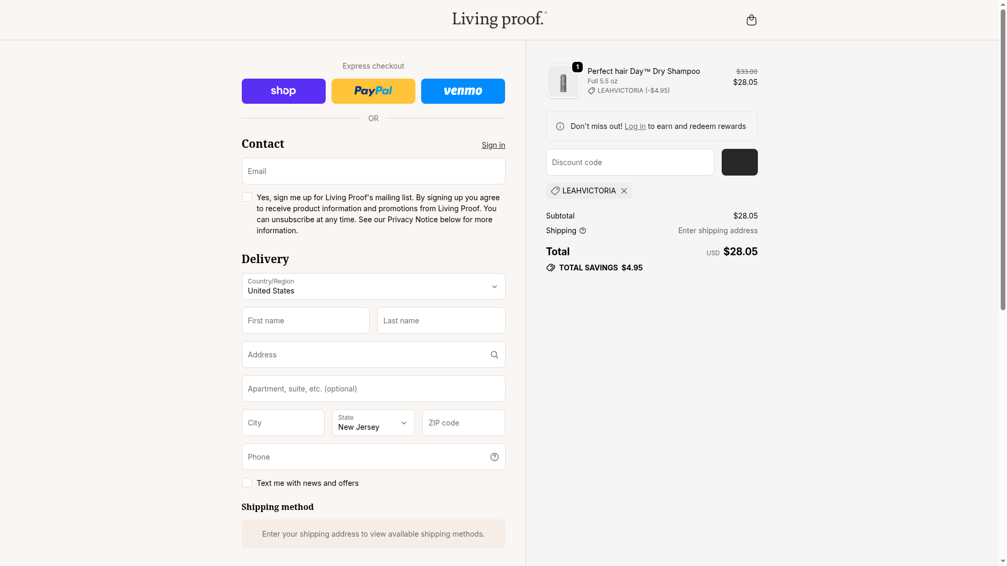Image resolution: width=1007 pixels, height=566 pixels.
Task: Click the ZIP code field
Action: tap(463, 423)
